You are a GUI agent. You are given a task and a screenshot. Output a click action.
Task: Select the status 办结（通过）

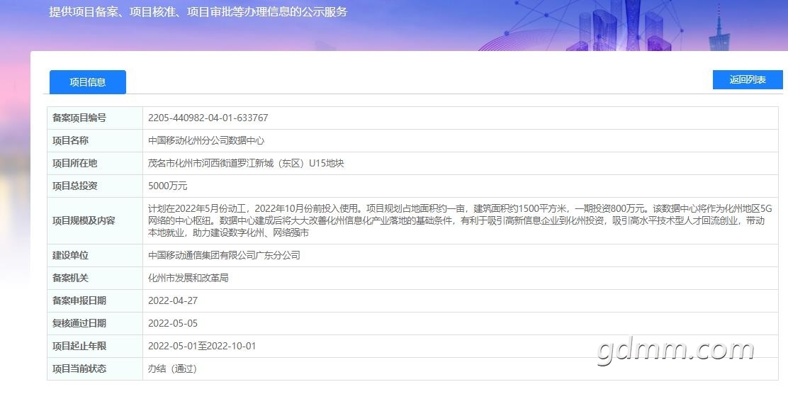pyautogui.click(x=172, y=369)
